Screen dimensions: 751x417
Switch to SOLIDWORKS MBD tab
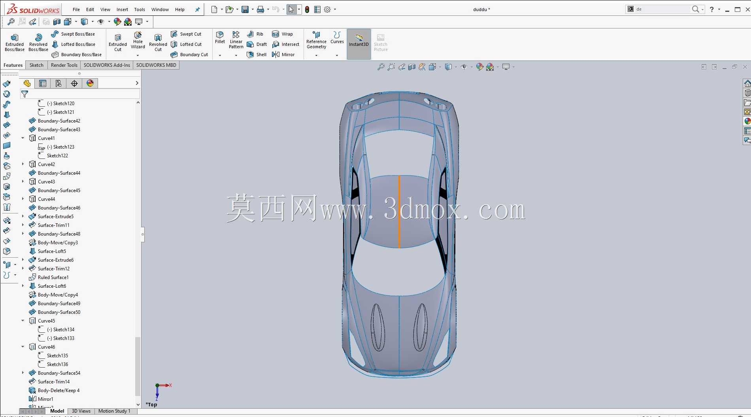(x=156, y=65)
